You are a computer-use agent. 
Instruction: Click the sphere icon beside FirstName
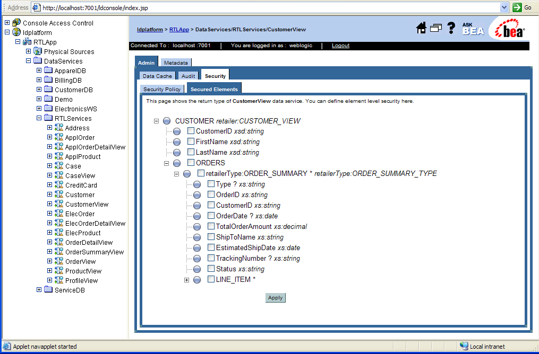pyautogui.click(x=177, y=142)
